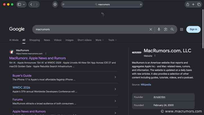Viewport: 204px width, 115px height.
Task: Go forward to the next page
Action: pyautogui.click(x=37, y=5)
